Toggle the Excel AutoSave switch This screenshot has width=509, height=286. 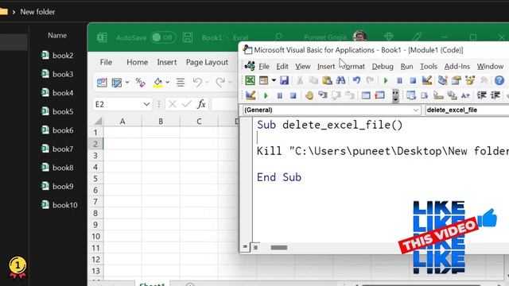[x=163, y=37]
